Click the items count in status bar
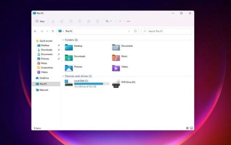 38,128
